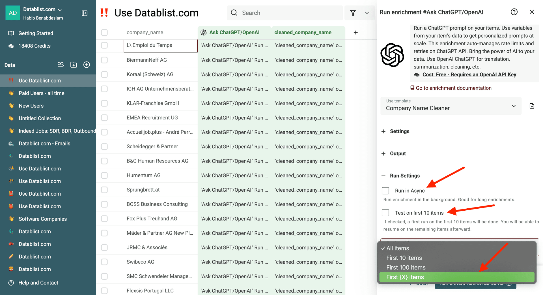Click the add collection plus circle icon

[87, 65]
